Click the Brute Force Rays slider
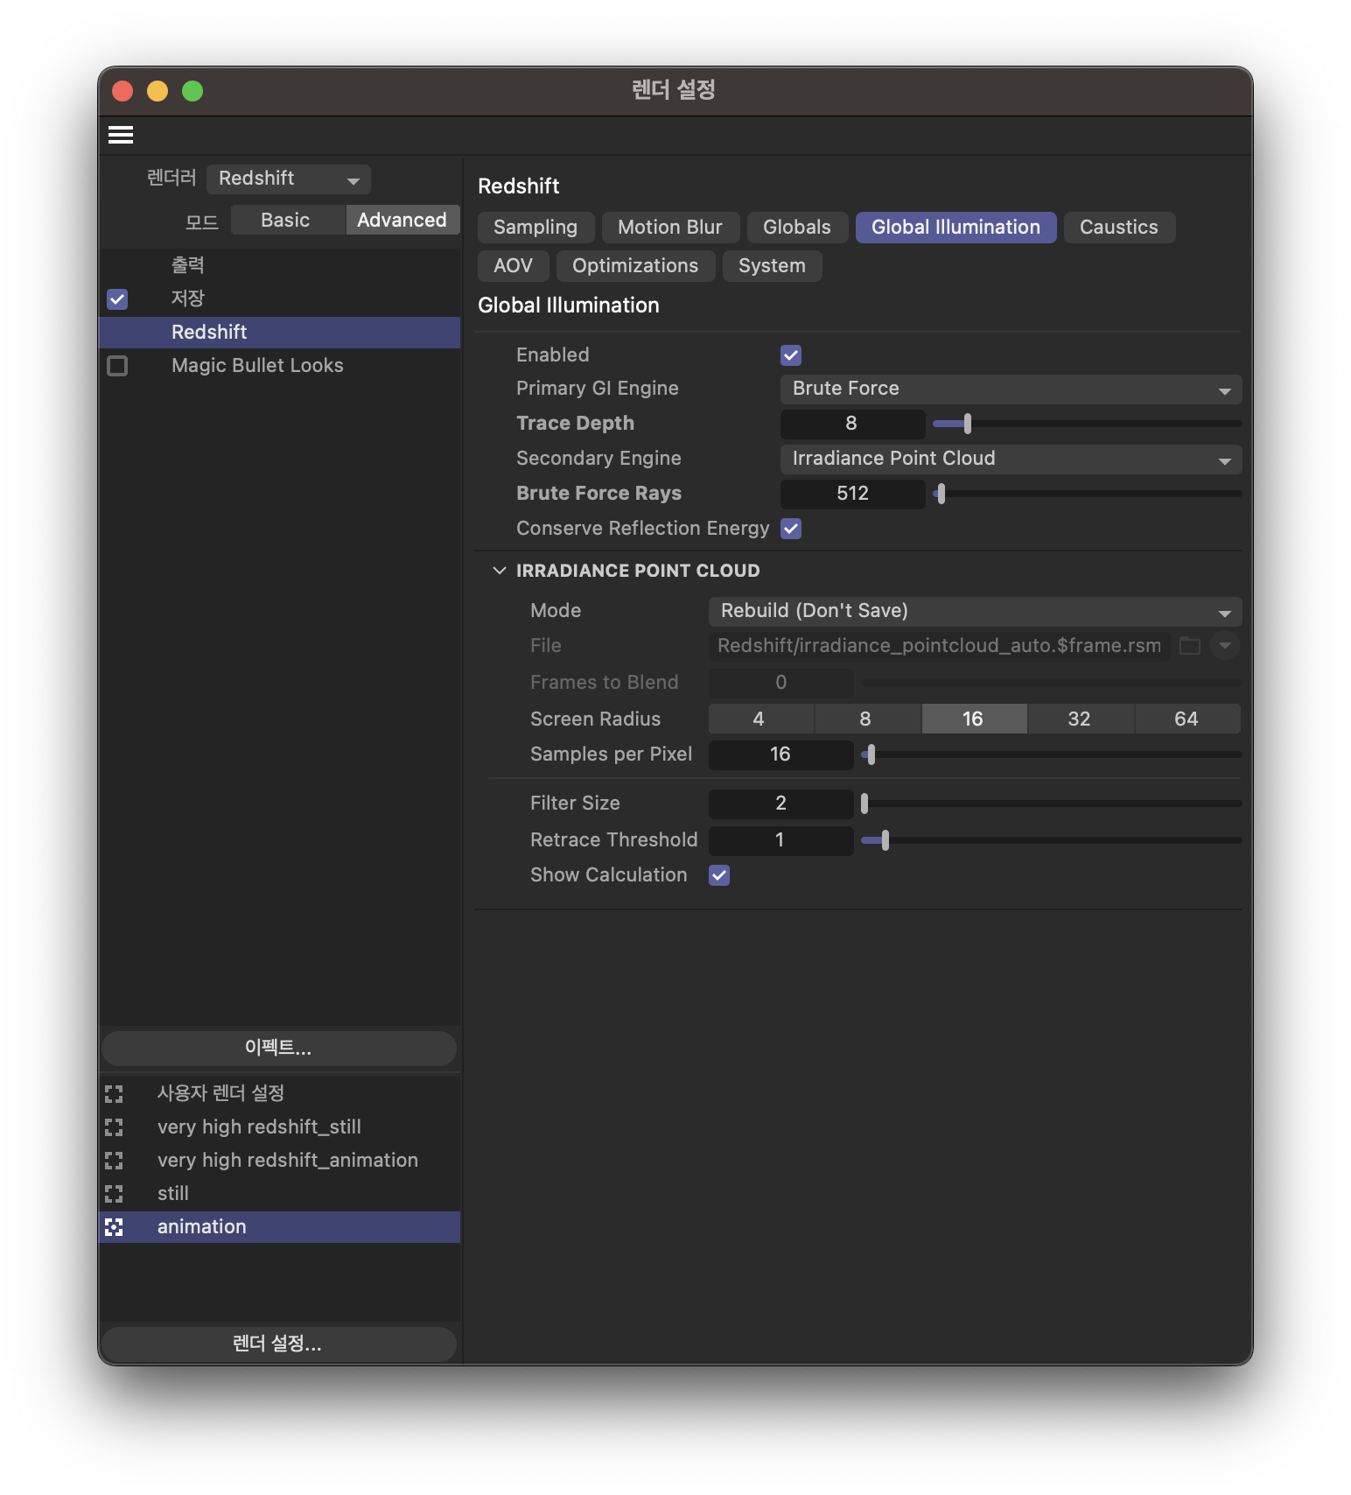Viewport: 1351px width, 1495px height. pyautogui.click(x=1087, y=494)
